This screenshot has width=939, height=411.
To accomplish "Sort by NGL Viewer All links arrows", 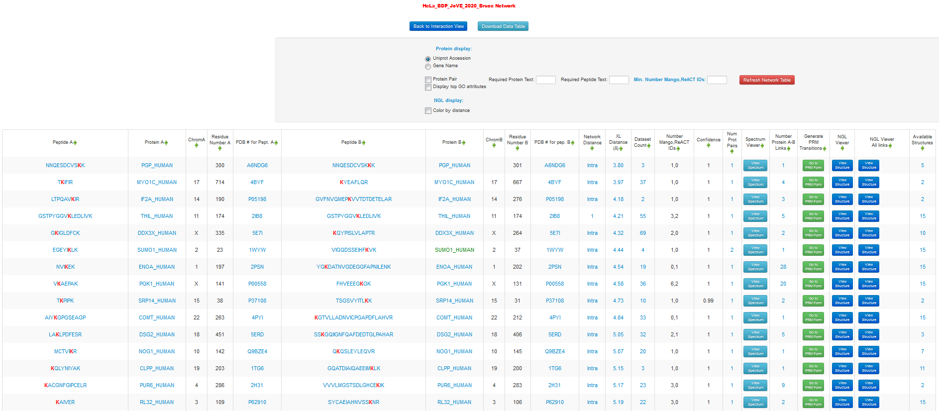I will coord(890,146).
